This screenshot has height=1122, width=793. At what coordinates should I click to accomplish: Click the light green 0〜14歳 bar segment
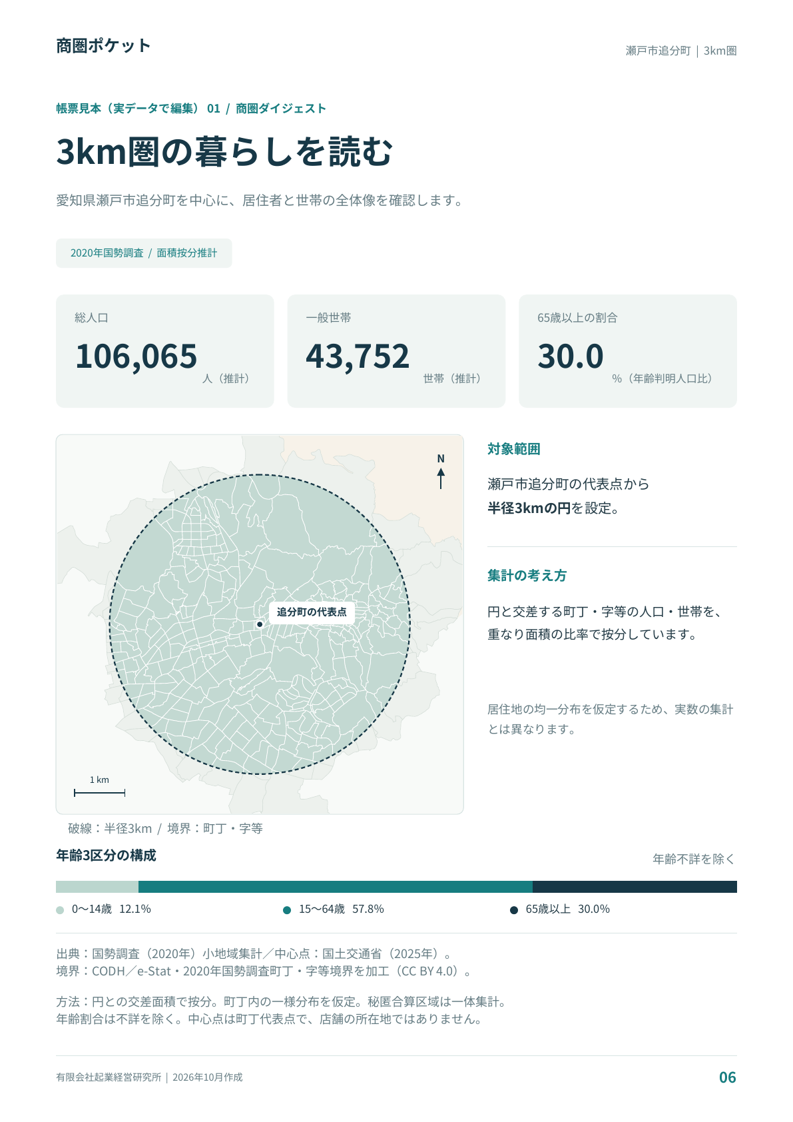(x=97, y=887)
